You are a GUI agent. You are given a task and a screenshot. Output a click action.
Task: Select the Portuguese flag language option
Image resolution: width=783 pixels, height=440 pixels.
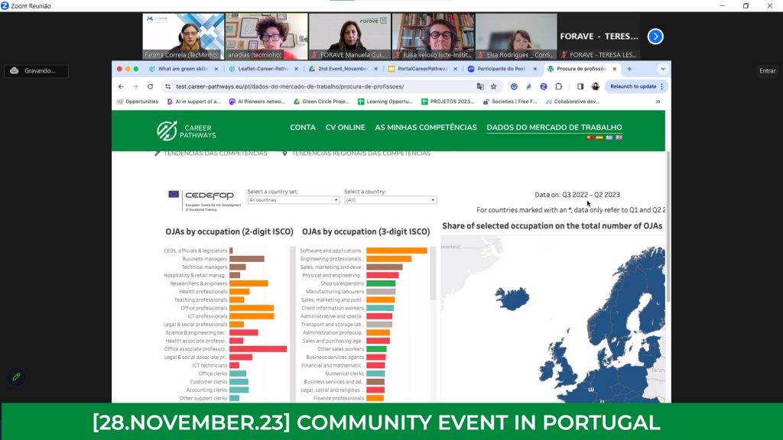tap(589, 137)
